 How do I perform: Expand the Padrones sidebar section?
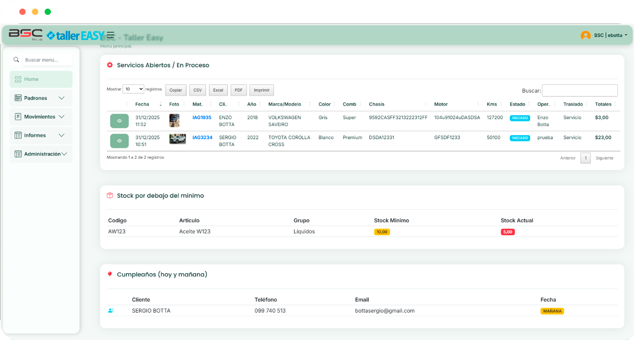(40, 98)
